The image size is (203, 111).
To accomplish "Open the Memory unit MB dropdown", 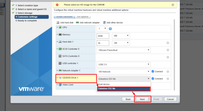I will click(121, 36).
